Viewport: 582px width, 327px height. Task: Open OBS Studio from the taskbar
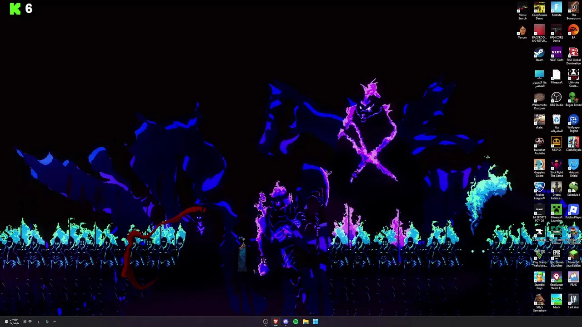[266, 322]
